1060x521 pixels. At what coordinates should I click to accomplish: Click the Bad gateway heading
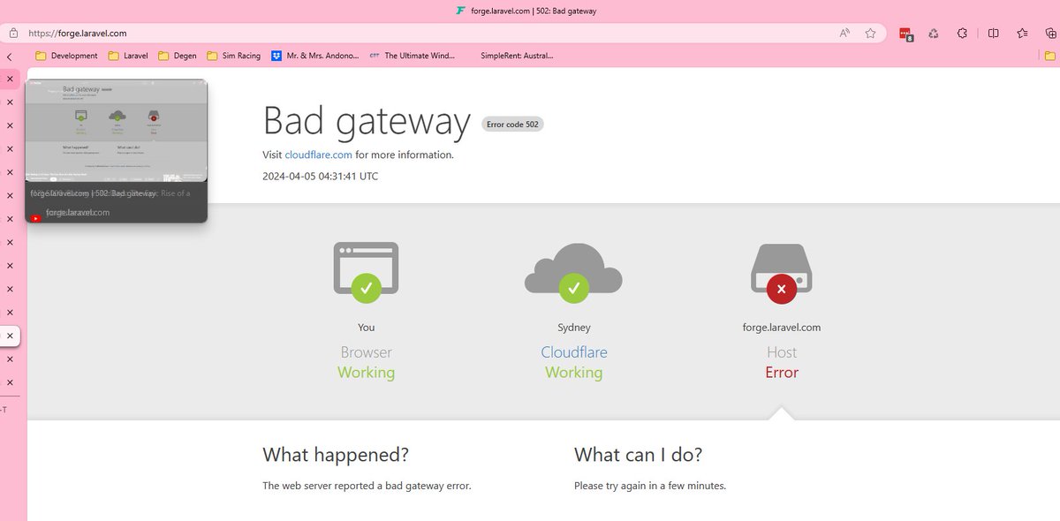coord(367,122)
